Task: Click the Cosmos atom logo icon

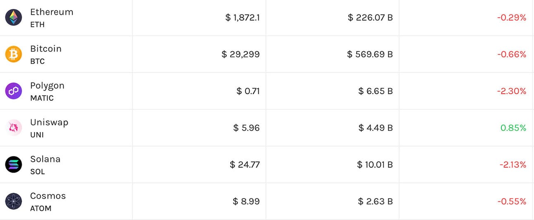Action: (x=14, y=201)
